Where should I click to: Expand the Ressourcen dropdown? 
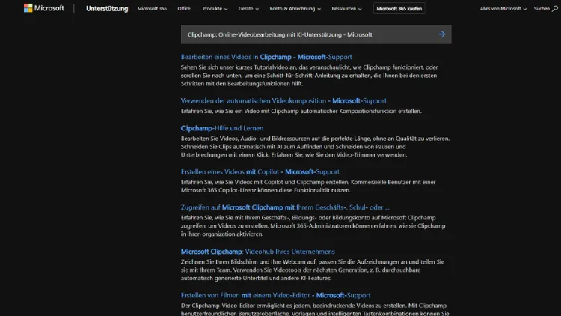346,8
